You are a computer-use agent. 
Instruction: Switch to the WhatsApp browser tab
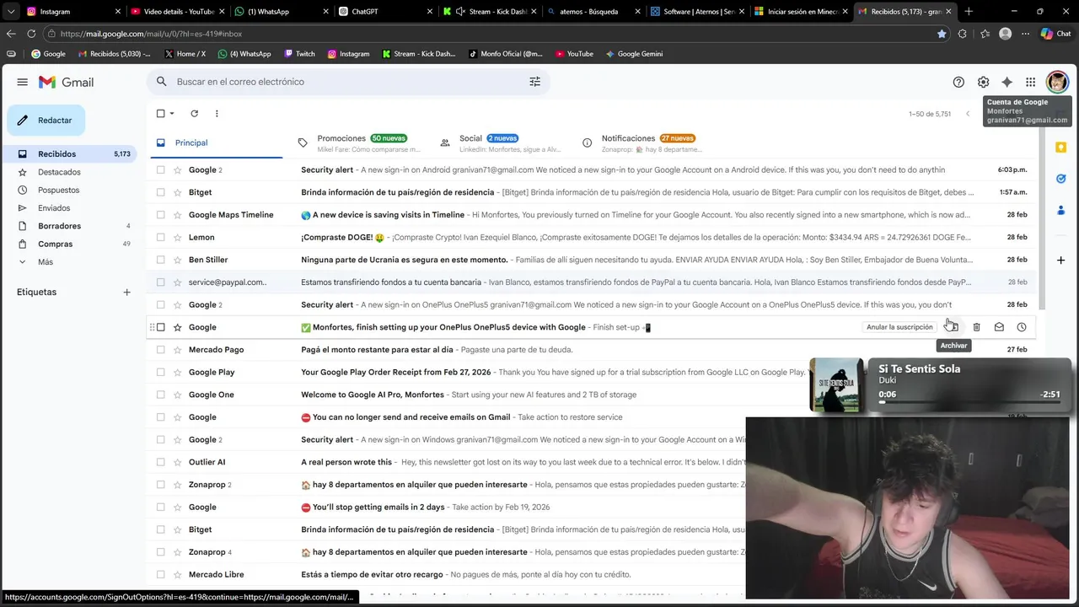281,12
